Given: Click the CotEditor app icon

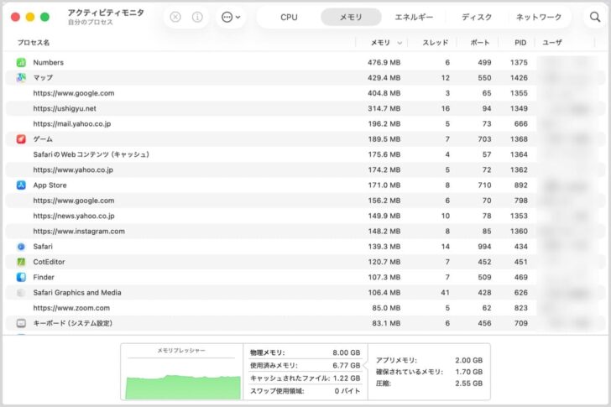Looking at the screenshot, I should pyautogui.click(x=21, y=262).
